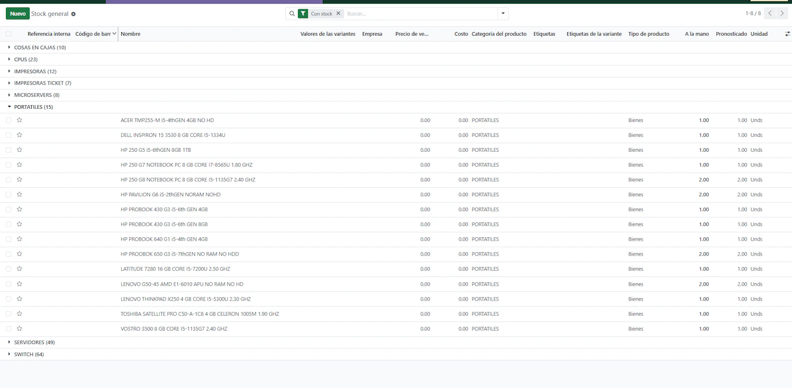Star HP PROBOOK 430 G3 4GB row

pos(20,209)
